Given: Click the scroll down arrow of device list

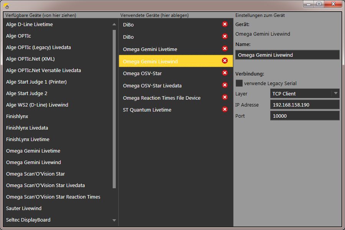Looking at the screenshot, I should click(114, 220).
